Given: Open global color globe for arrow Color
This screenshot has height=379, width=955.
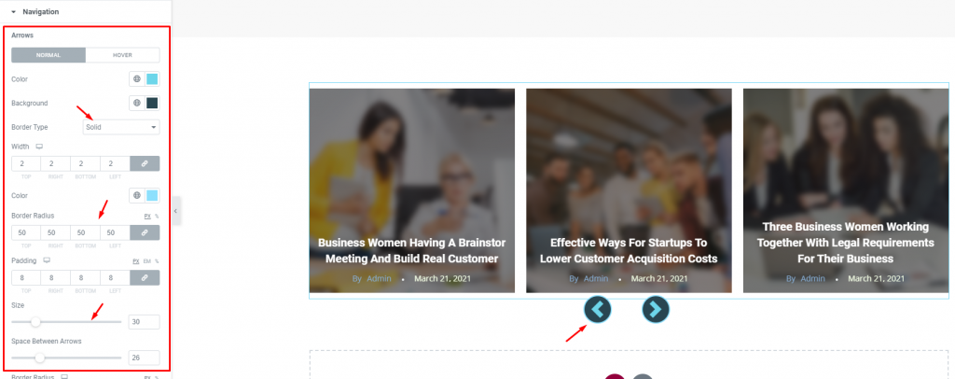Looking at the screenshot, I should [x=137, y=79].
